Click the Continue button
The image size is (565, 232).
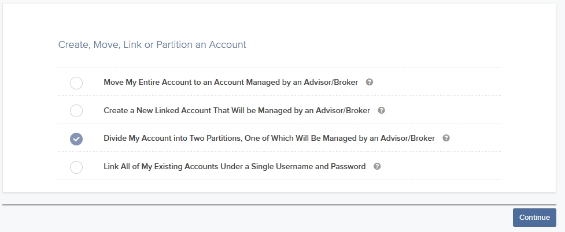[x=534, y=217]
